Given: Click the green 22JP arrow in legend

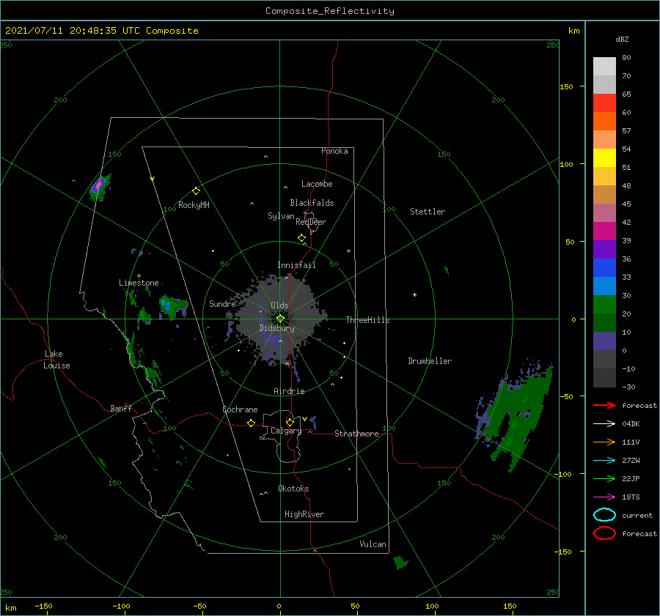Looking at the screenshot, I should [x=604, y=478].
